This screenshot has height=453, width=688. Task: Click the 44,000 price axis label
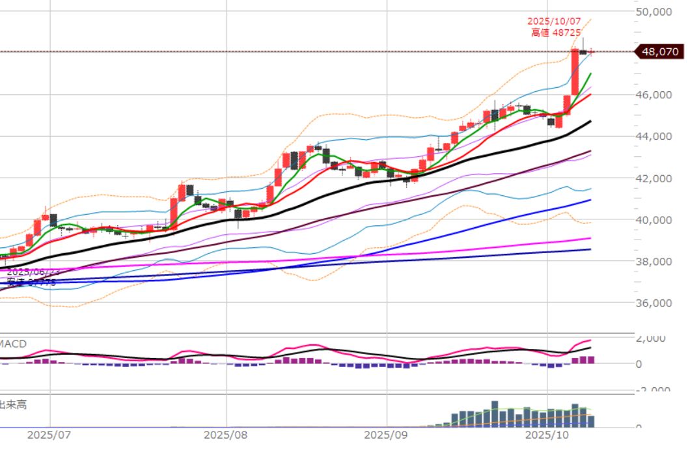pyautogui.click(x=654, y=137)
